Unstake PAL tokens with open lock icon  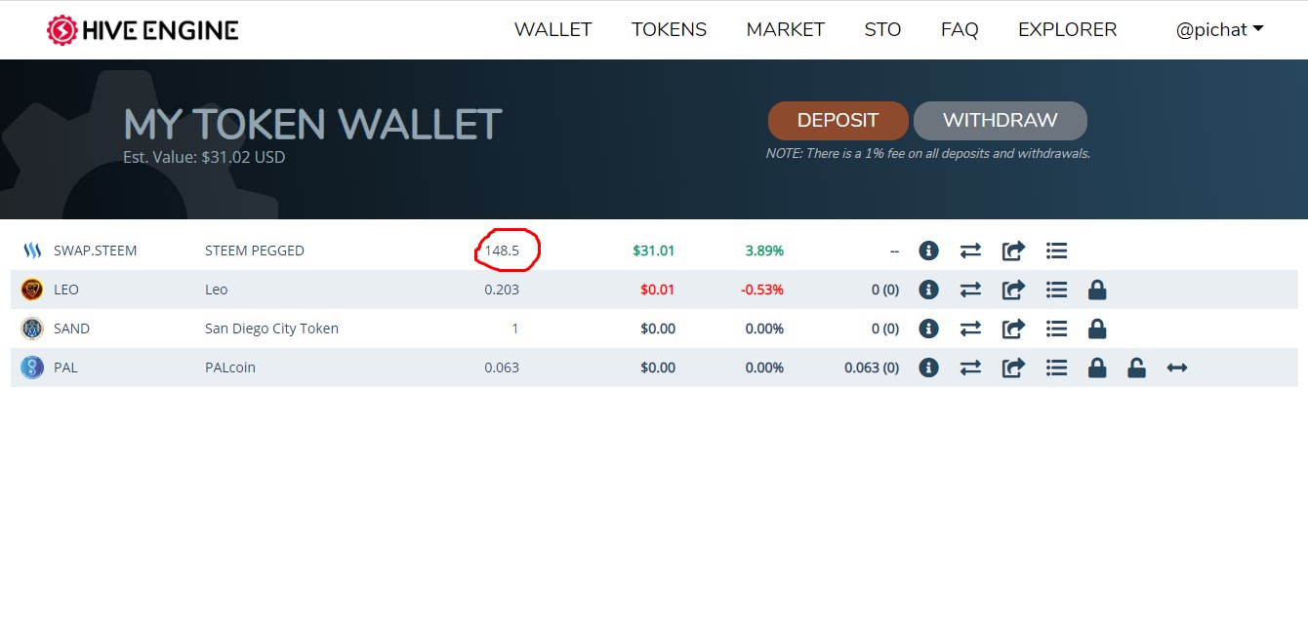[x=1136, y=367]
